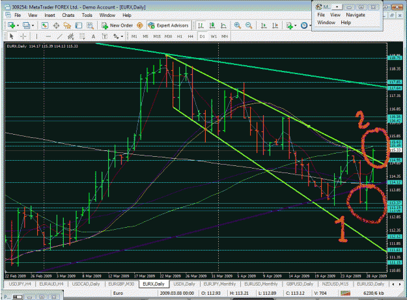Toggle the Expert Advisors button
This screenshot has height=300, width=407.
(168, 25)
